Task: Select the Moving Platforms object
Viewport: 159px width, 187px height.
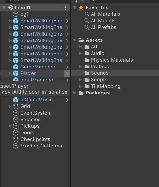Action: (41, 146)
